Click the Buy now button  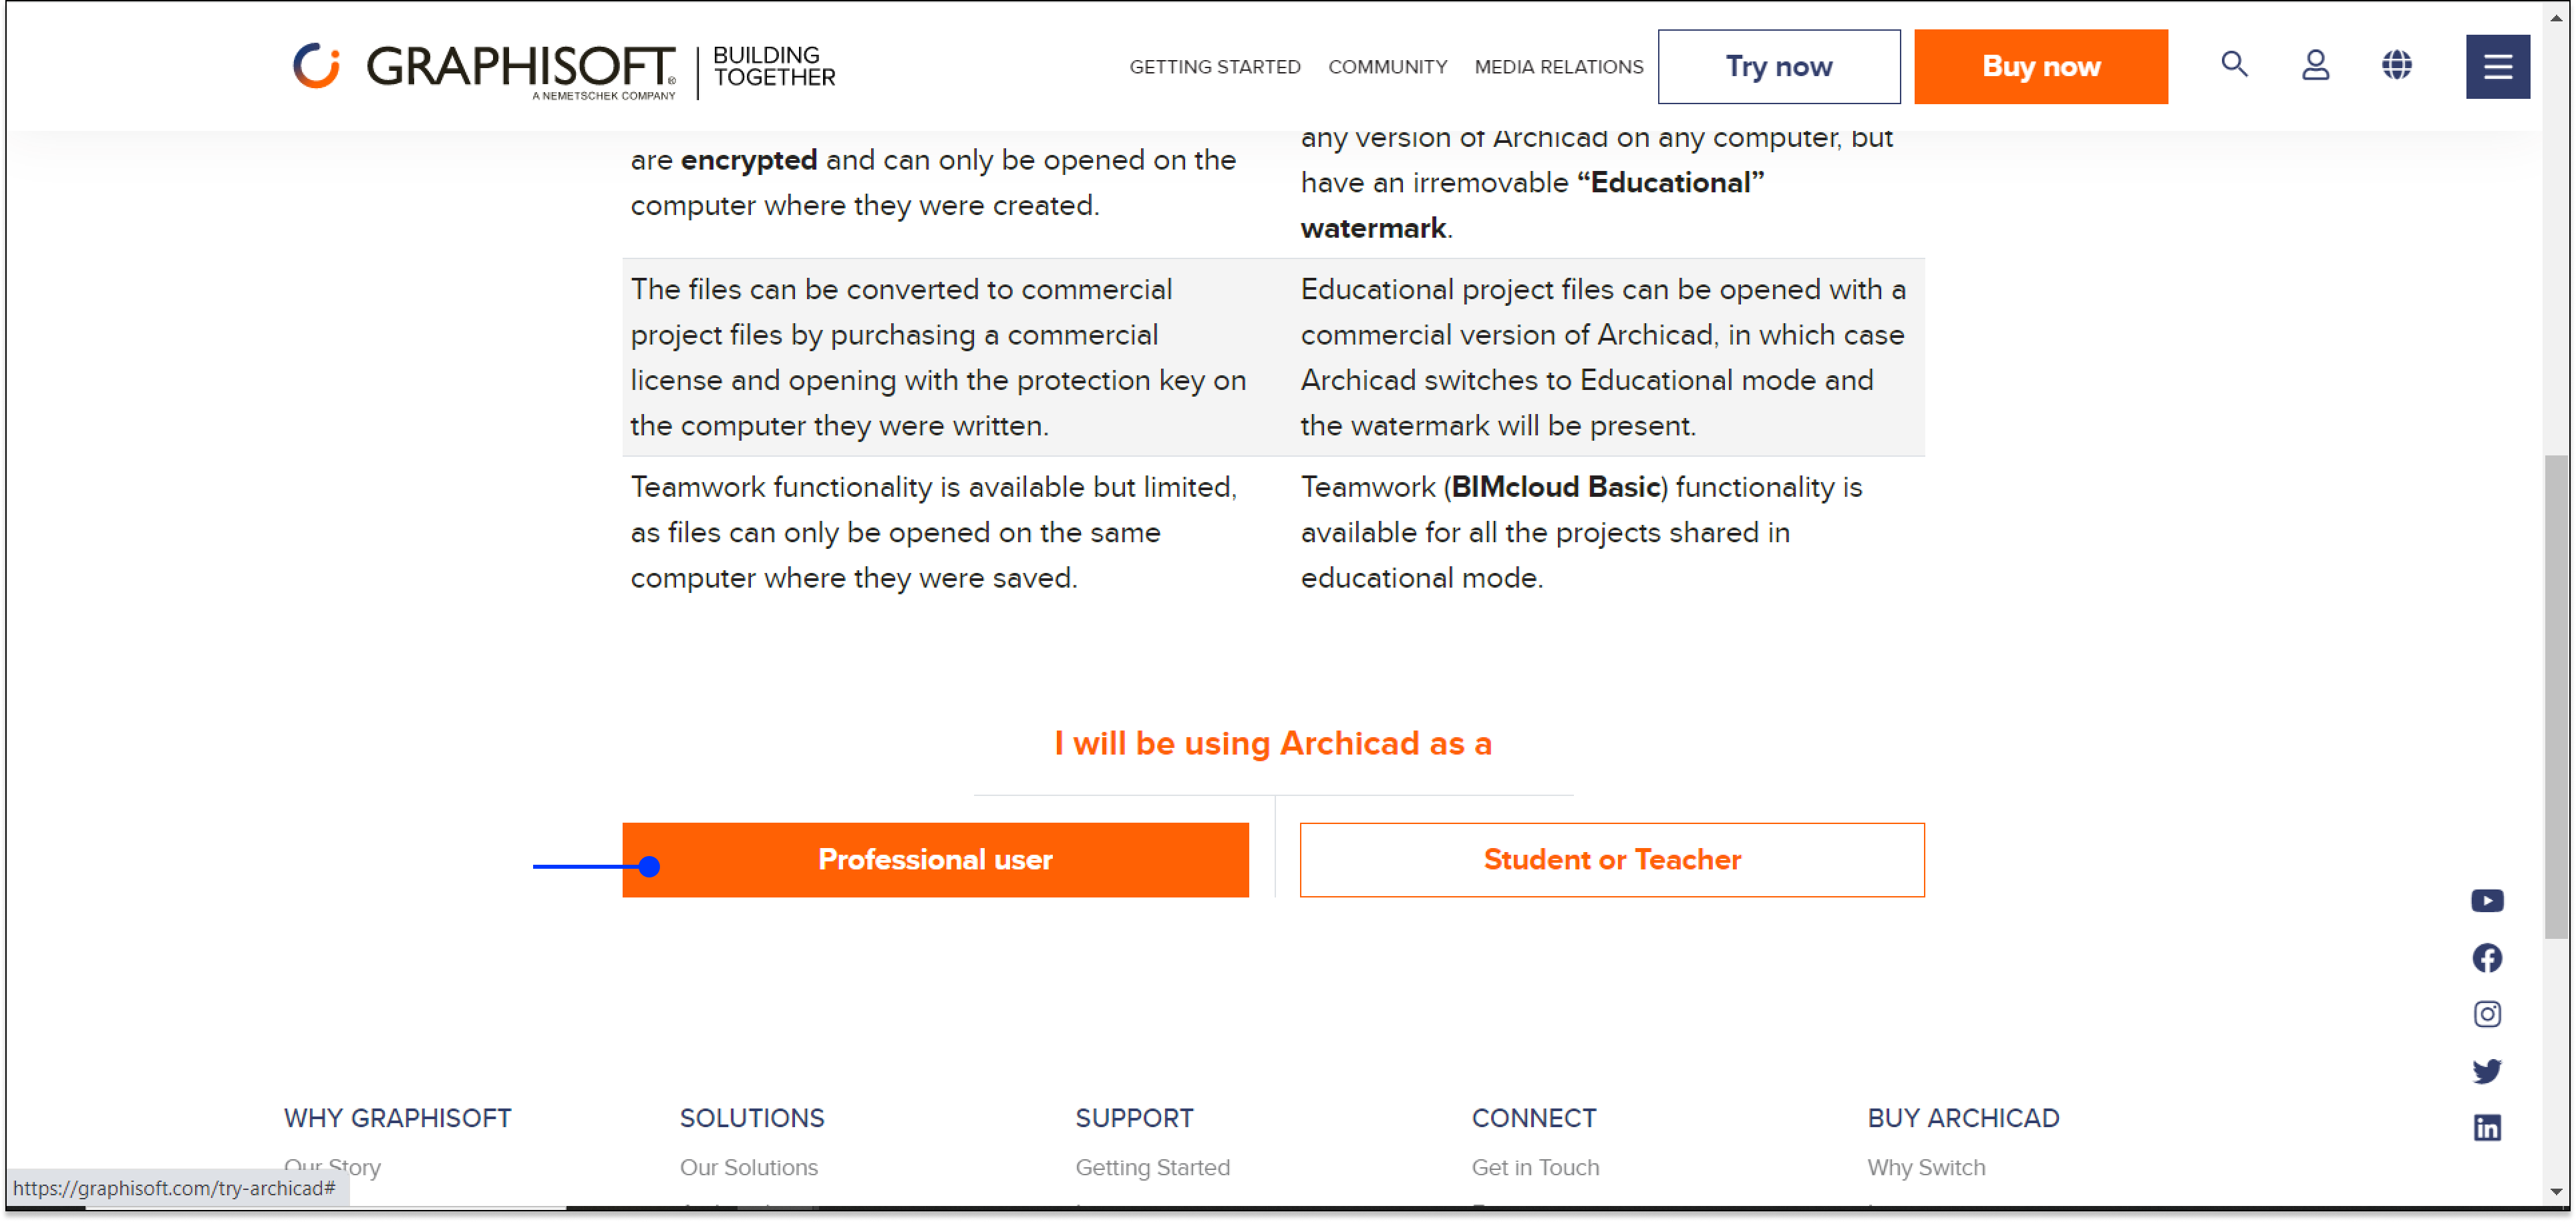tap(2040, 67)
